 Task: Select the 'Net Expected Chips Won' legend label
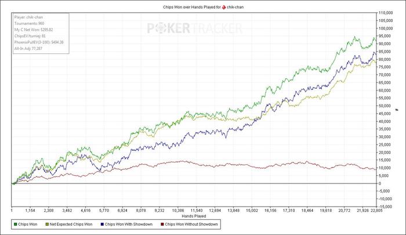(71, 224)
